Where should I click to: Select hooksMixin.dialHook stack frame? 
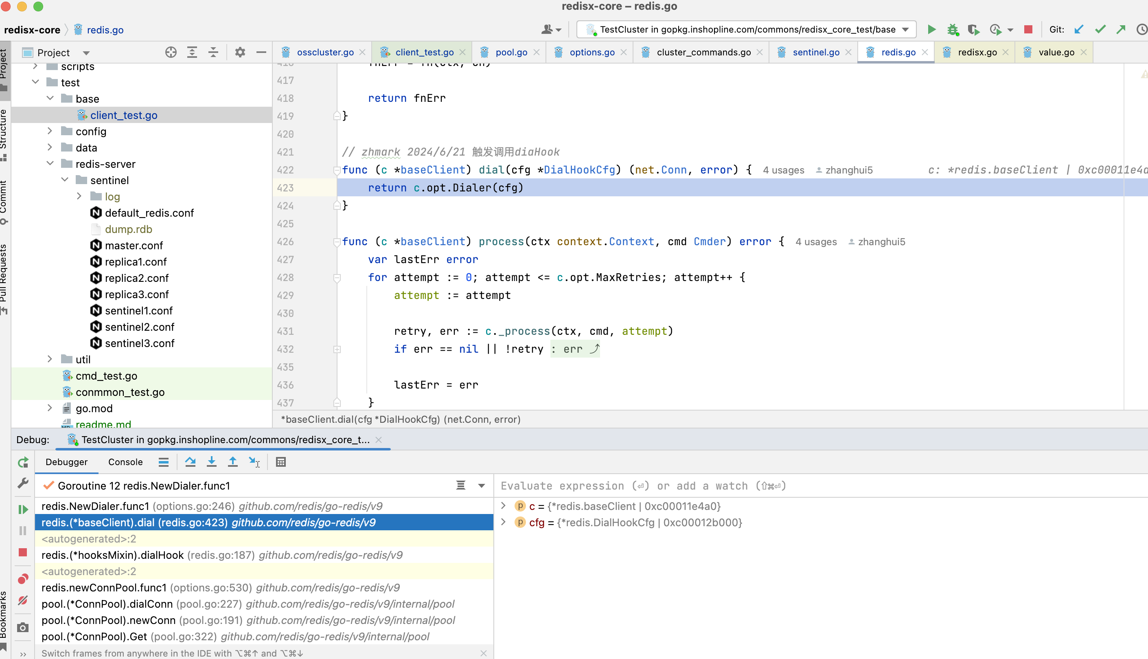coord(264,555)
